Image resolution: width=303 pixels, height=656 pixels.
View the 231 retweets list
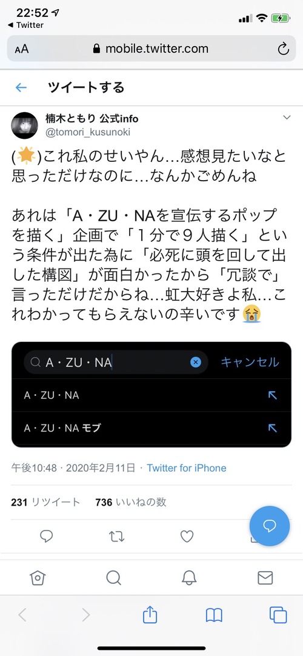click(45, 502)
